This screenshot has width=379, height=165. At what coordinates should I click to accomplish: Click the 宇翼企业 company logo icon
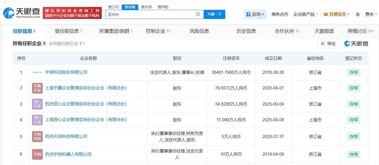(37, 88)
